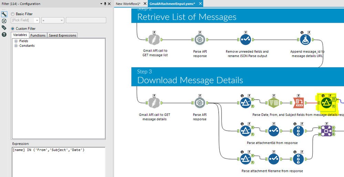Select the Gmail API call to GET message list tool
Viewport: 344px width, 177px height.
click(x=154, y=40)
